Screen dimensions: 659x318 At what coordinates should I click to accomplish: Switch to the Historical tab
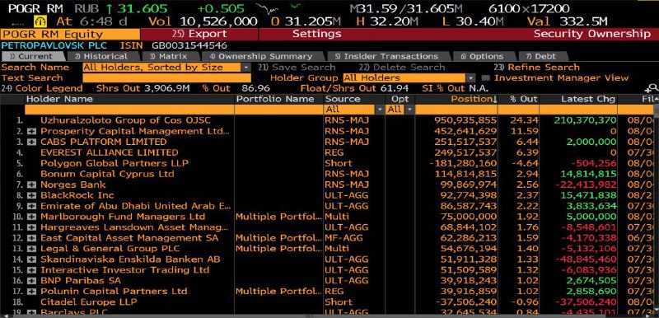(100, 56)
